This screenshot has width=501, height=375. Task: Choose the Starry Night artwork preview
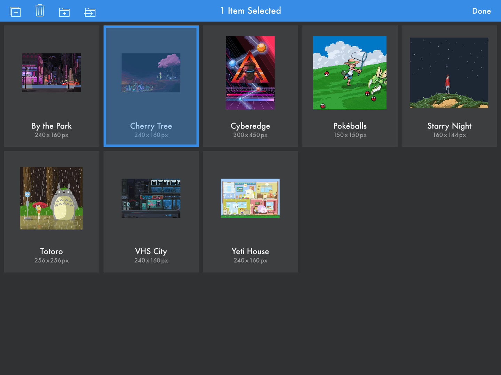pos(449,73)
